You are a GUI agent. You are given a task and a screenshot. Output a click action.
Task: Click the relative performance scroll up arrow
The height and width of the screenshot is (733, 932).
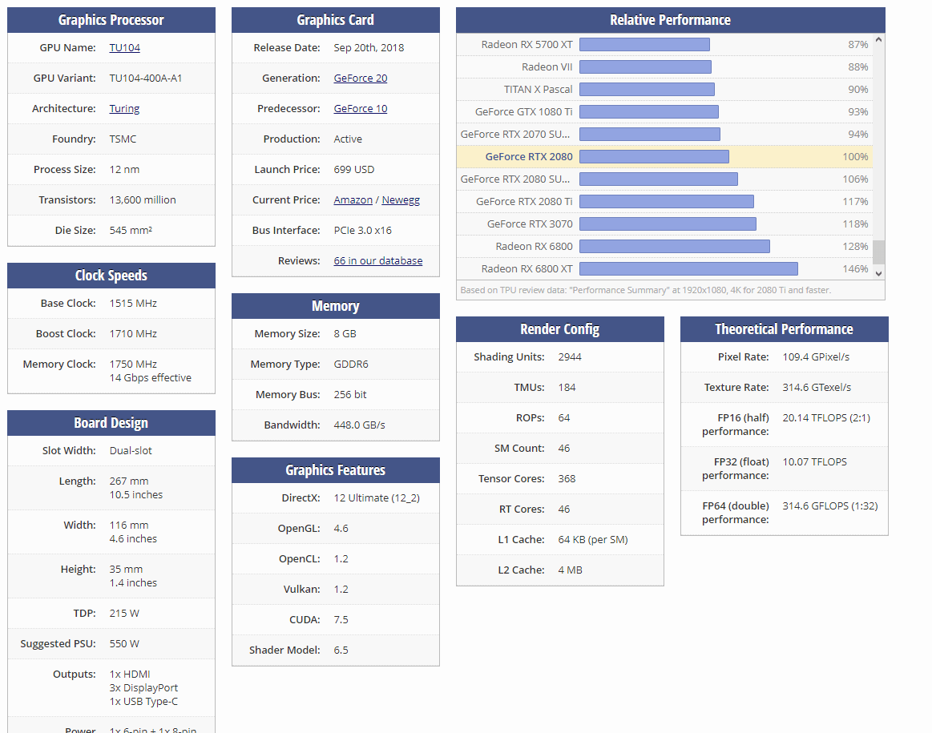[878, 39]
